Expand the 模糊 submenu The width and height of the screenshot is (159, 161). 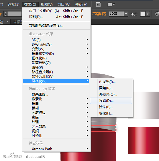(56, 108)
